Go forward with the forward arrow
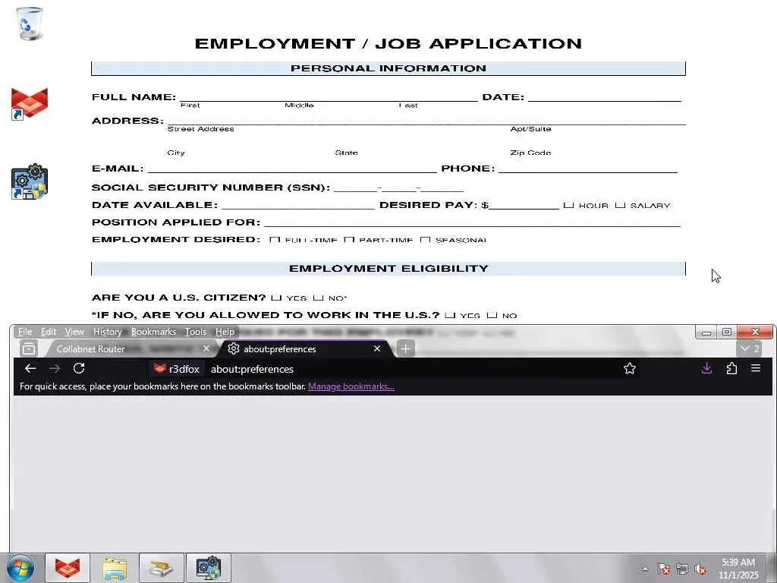The image size is (777, 583). tap(55, 368)
